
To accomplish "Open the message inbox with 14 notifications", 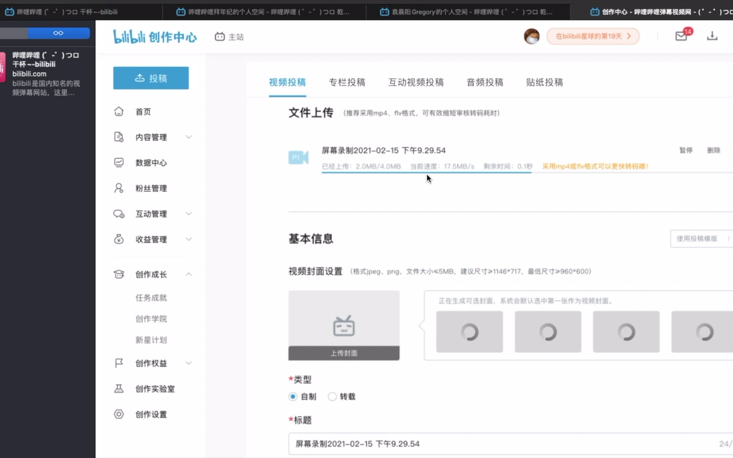I will coord(681,36).
